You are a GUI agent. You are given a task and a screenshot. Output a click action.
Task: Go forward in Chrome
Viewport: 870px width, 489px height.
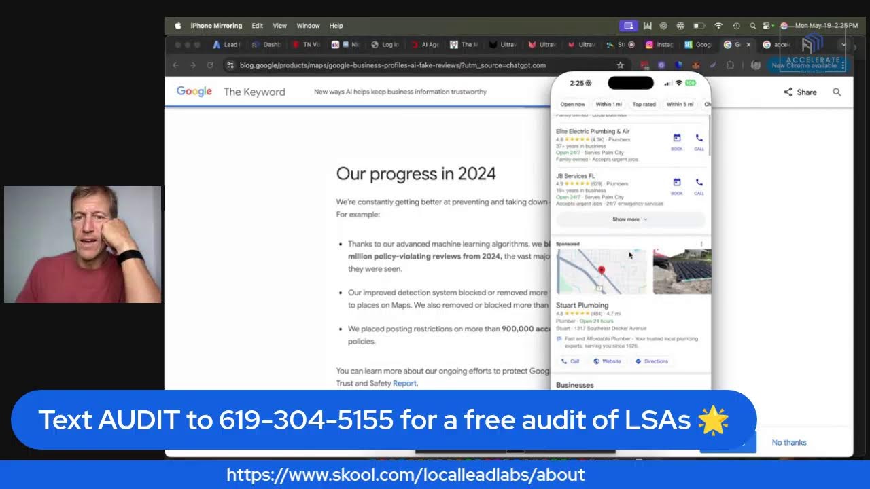[x=193, y=65]
